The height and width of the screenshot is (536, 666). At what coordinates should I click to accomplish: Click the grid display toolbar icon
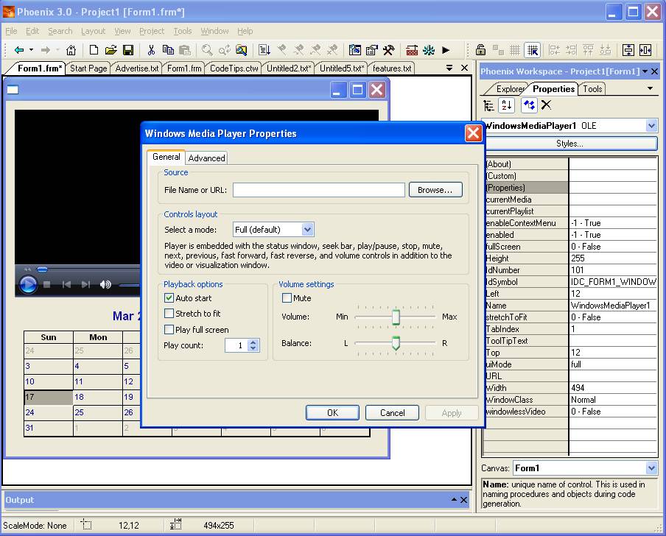tap(515, 50)
